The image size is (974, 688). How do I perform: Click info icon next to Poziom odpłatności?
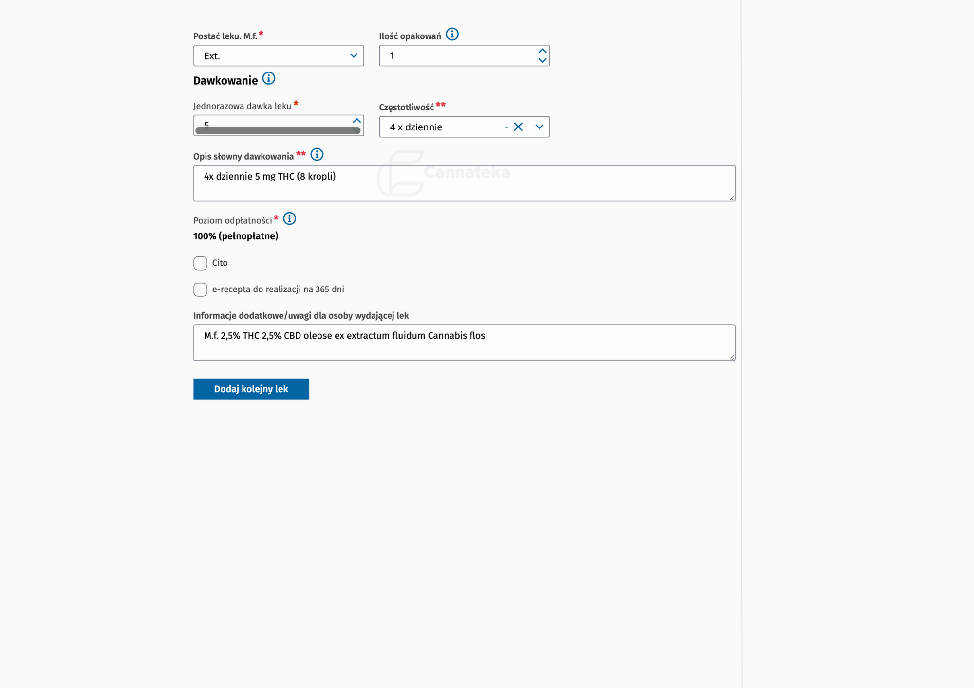[289, 219]
